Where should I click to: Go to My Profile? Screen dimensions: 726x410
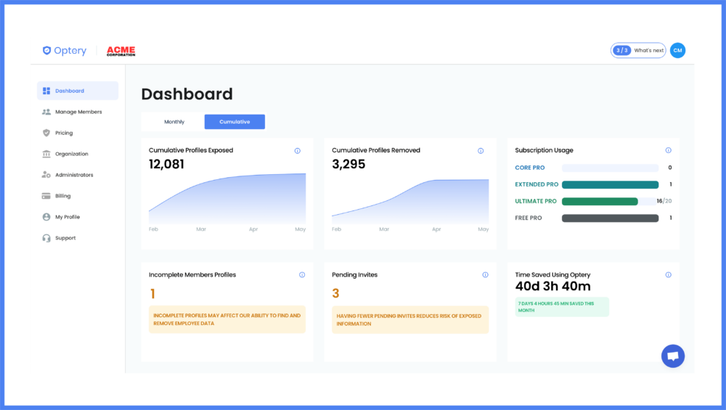click(78, 216)
